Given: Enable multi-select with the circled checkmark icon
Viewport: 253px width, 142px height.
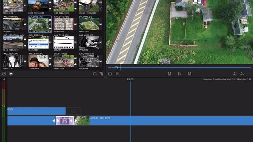Looking at the screenshot, I should [x=4, y=74].
